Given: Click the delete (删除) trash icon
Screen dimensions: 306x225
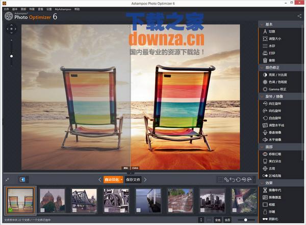Looking at the screenshot, I should tap(265, 60).
